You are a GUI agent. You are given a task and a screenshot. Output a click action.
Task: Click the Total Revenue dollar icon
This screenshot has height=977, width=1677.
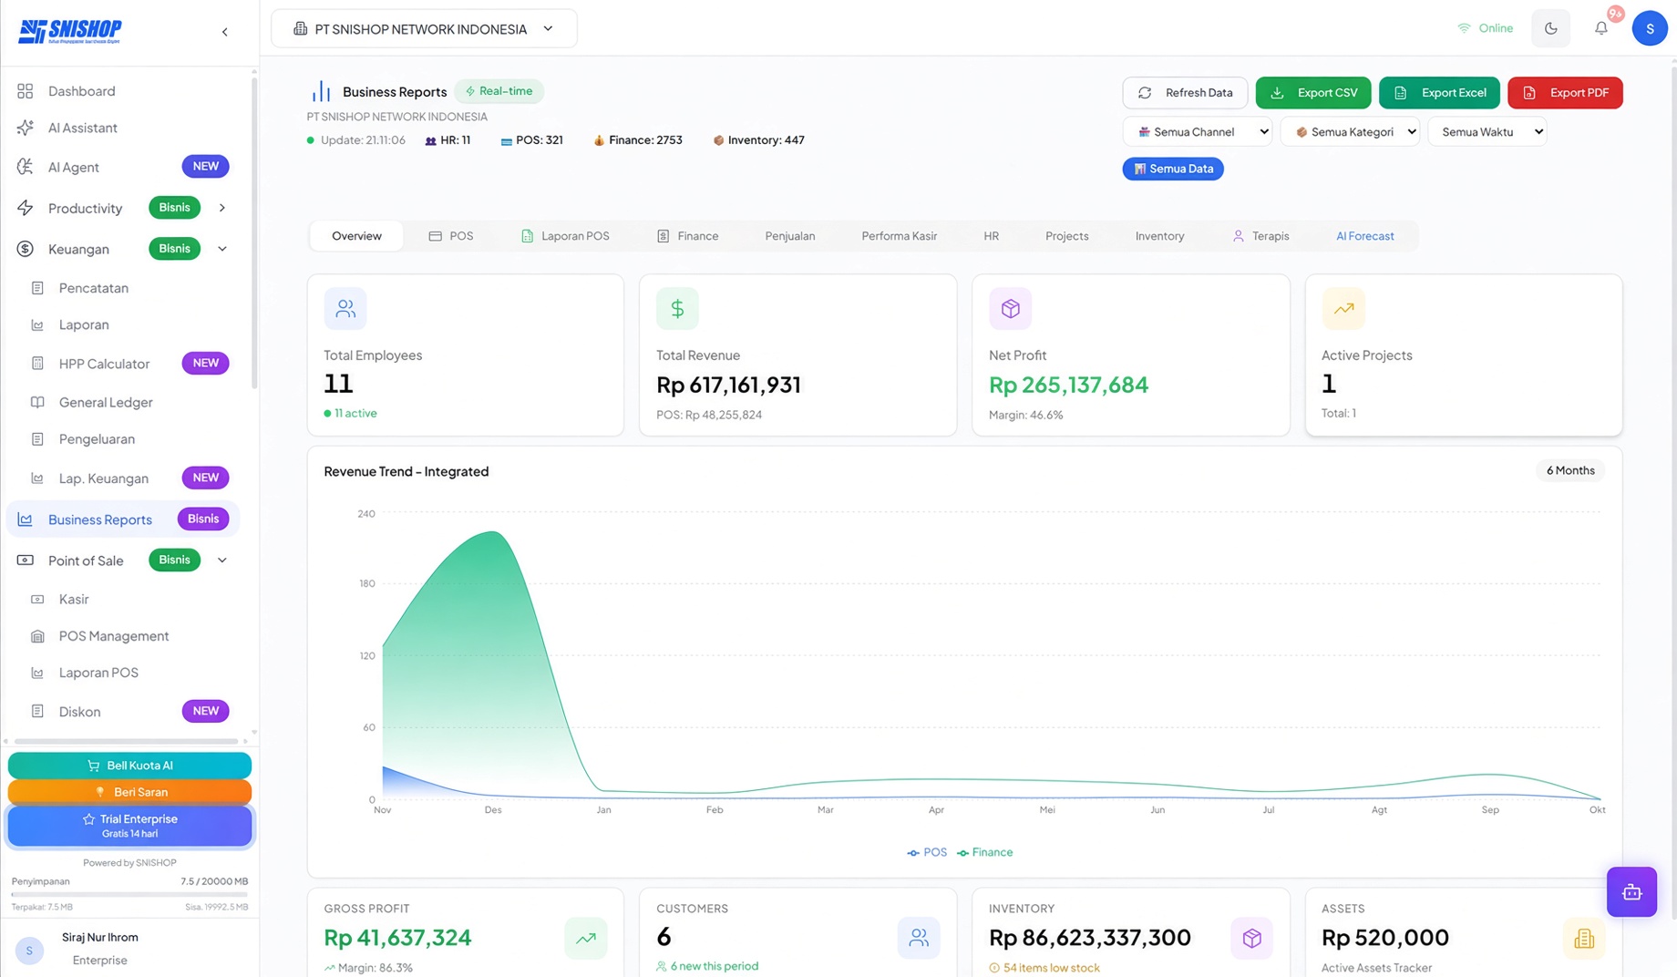click(677, 308)
